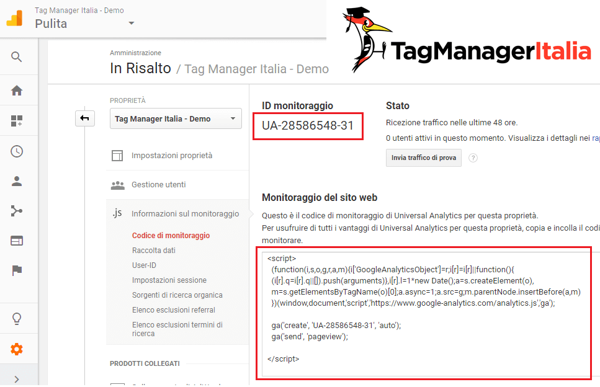
Task: Open Elenco esclusioni referral
Action: point(173,310)
